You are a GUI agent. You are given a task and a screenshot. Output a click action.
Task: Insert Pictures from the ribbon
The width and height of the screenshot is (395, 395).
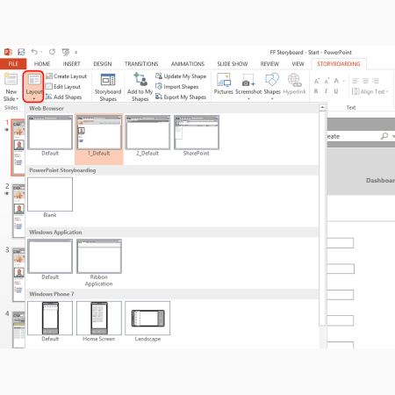click(224, 84)
